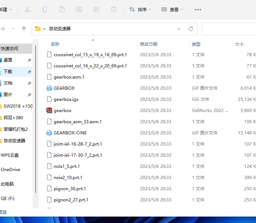
Task: Click the Share icon in toolbar
Action: [x=96, y=9]
